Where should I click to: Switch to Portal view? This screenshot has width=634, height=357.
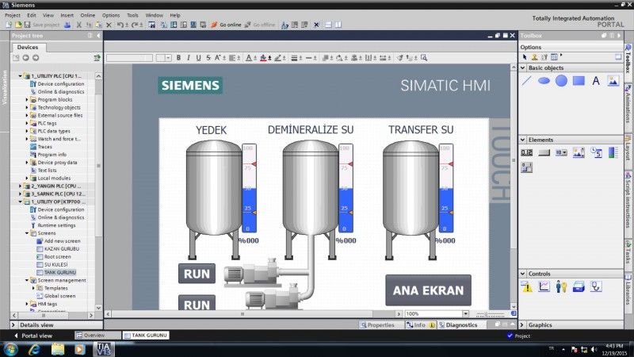(33, 336)
